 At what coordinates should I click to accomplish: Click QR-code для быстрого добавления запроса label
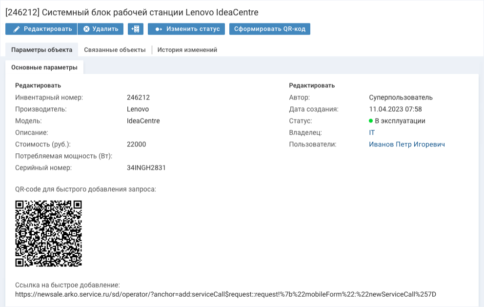[x=85, y=189]
